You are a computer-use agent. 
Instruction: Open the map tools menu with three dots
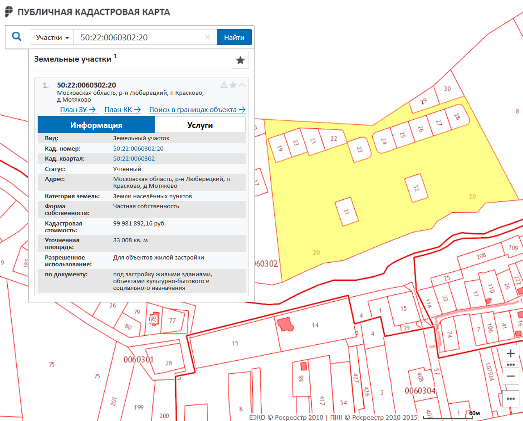pos(510,399)
